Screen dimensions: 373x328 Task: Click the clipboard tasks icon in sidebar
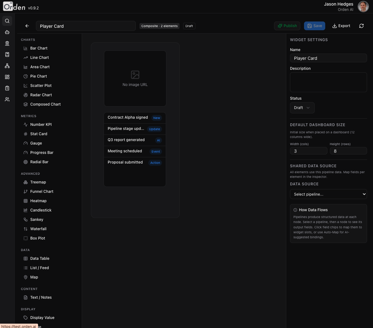tap(7, 88)
